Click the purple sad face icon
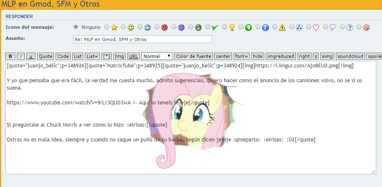 (181, 28)
